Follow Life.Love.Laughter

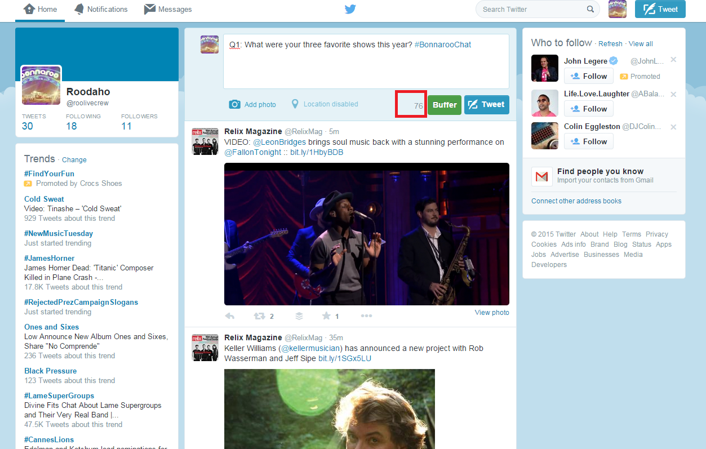(589, 109)
